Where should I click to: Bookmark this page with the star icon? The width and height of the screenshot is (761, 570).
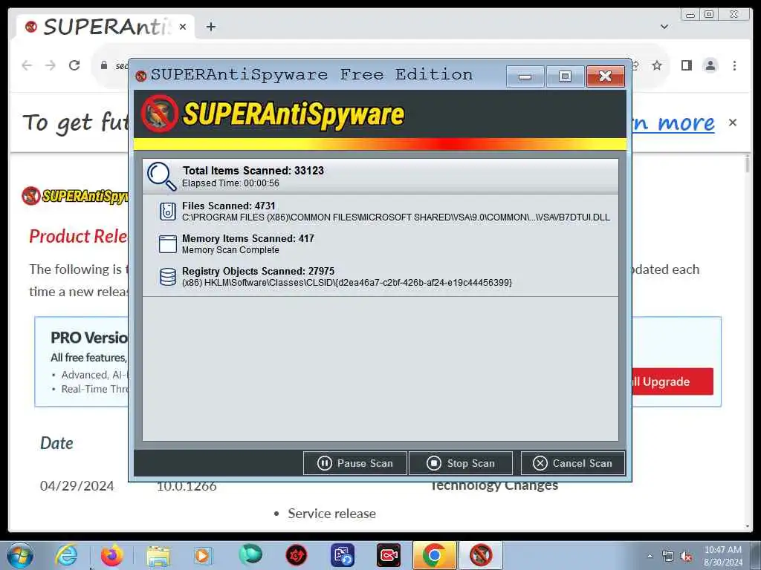click(x=657, y=65)
